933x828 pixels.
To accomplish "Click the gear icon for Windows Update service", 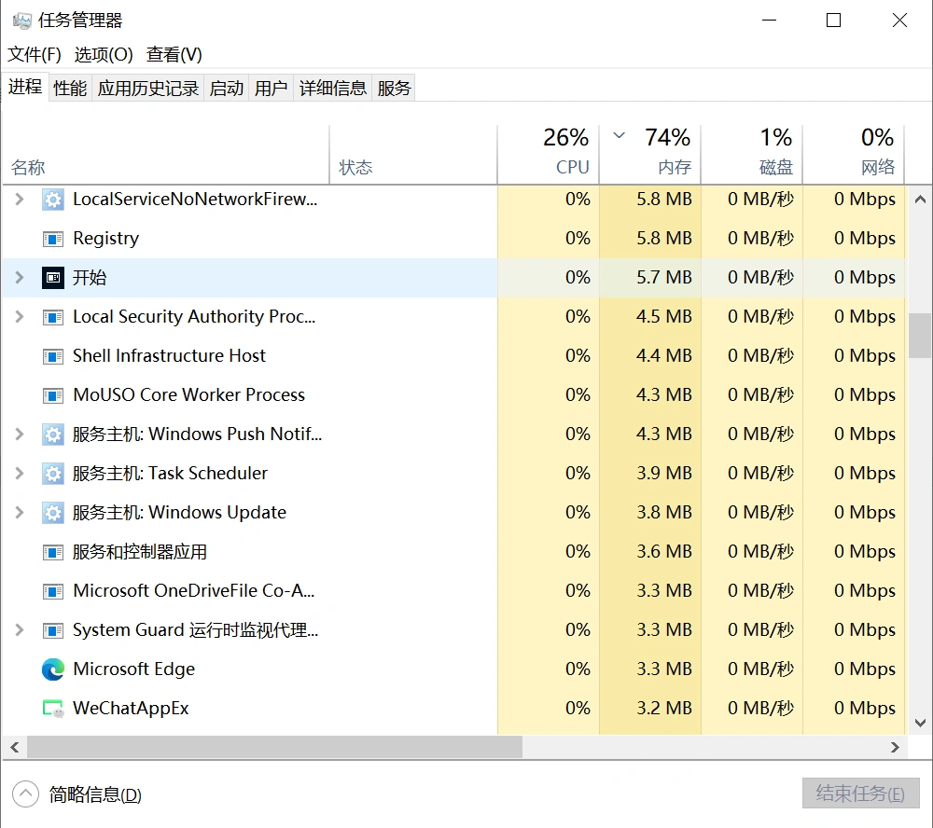I will tap(53, 513).
